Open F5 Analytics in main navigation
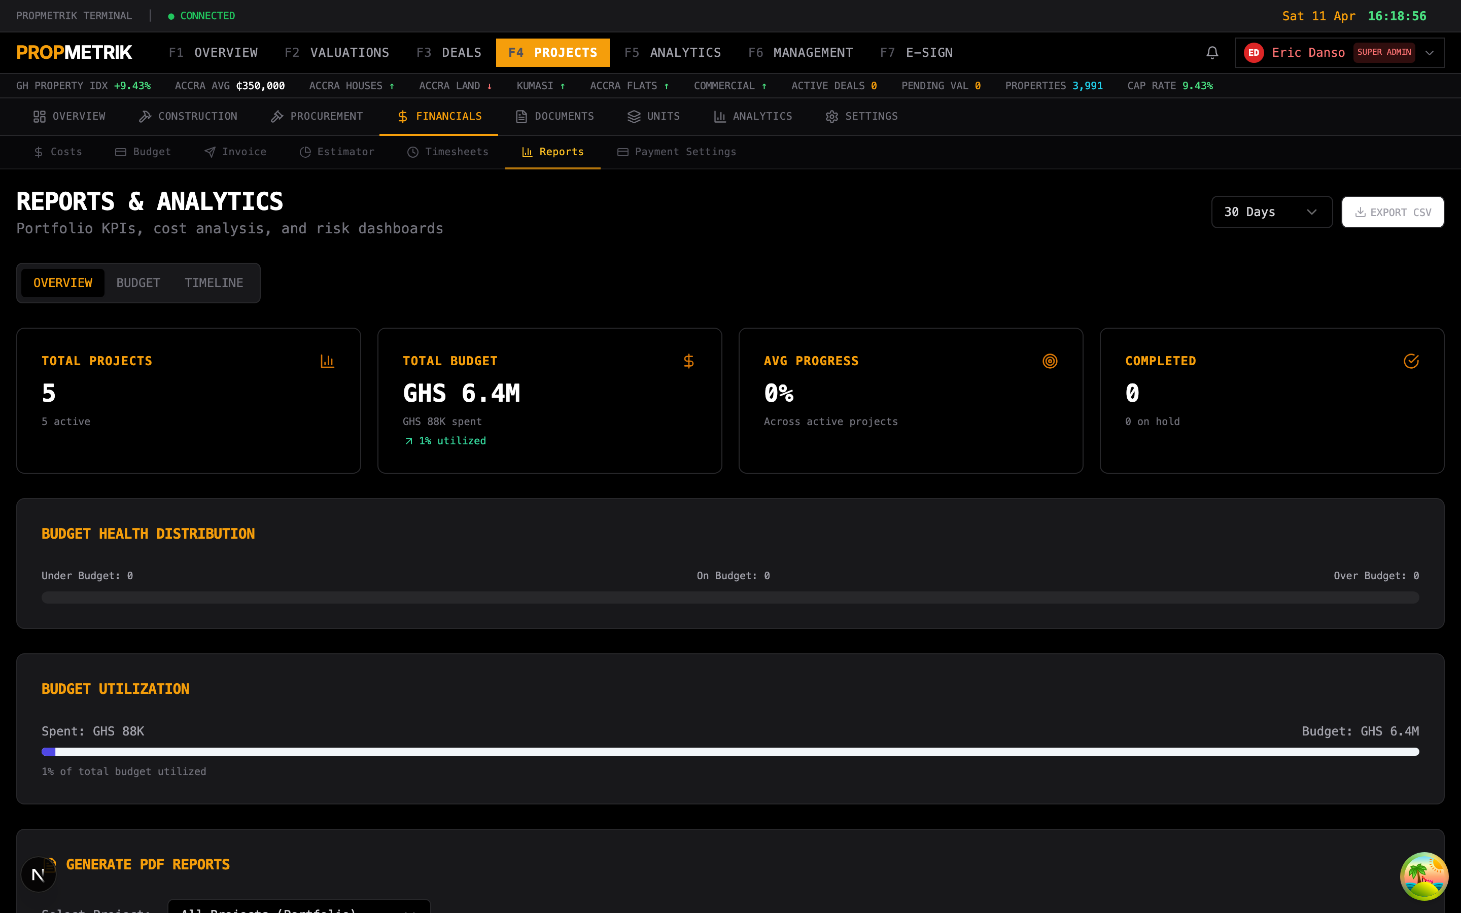Image resolution: width=1461 pixels, height=913 pixels. pos(673,53)
